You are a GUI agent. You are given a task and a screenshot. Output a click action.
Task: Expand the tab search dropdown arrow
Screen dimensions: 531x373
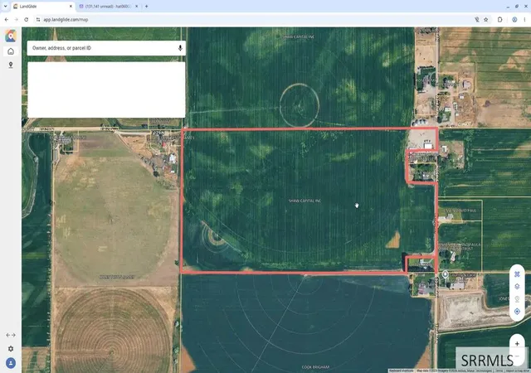[5, 6]
